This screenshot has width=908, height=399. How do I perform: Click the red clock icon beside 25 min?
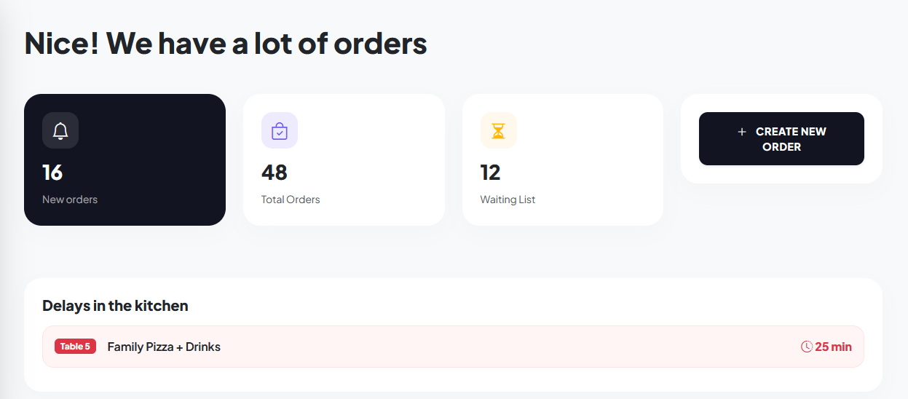click(806, 347)
